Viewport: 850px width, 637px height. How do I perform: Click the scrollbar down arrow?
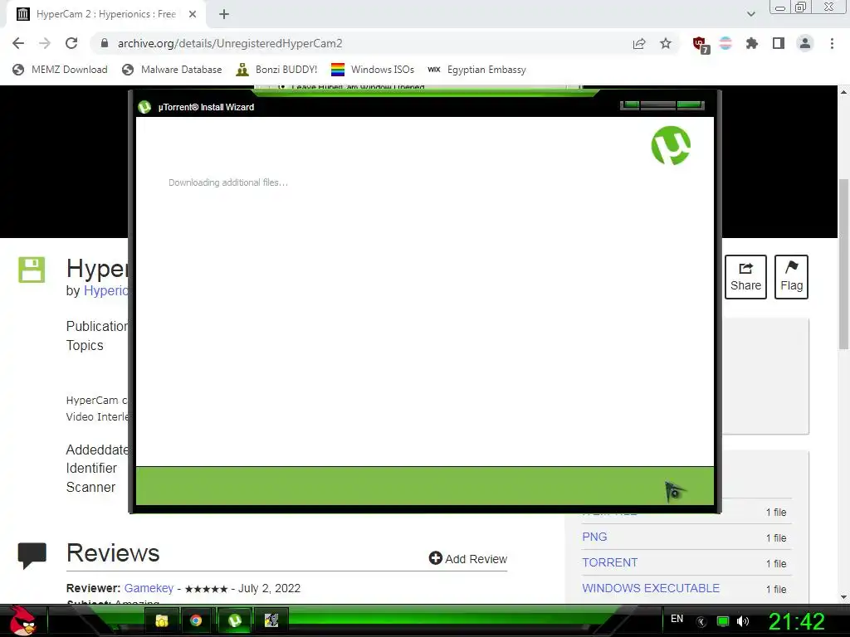[843, 597]
